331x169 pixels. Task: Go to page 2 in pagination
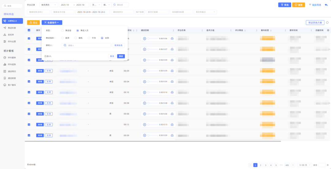(261, 165)
